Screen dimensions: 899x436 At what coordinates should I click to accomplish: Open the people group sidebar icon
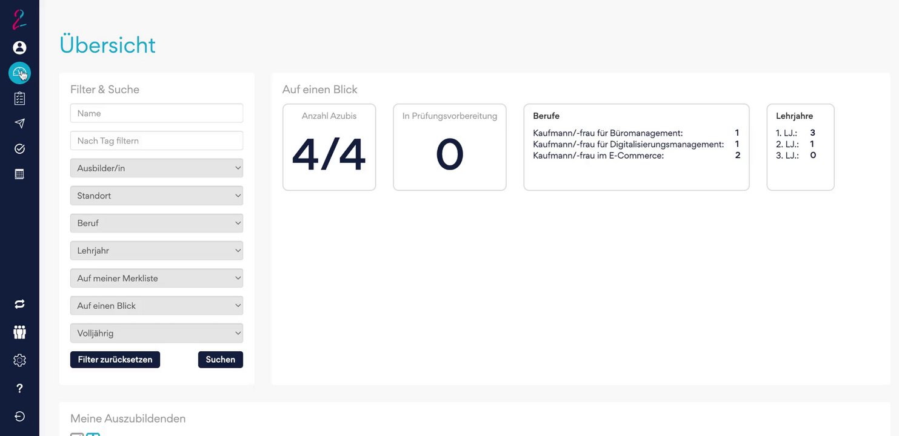click(x=19, y=332)
